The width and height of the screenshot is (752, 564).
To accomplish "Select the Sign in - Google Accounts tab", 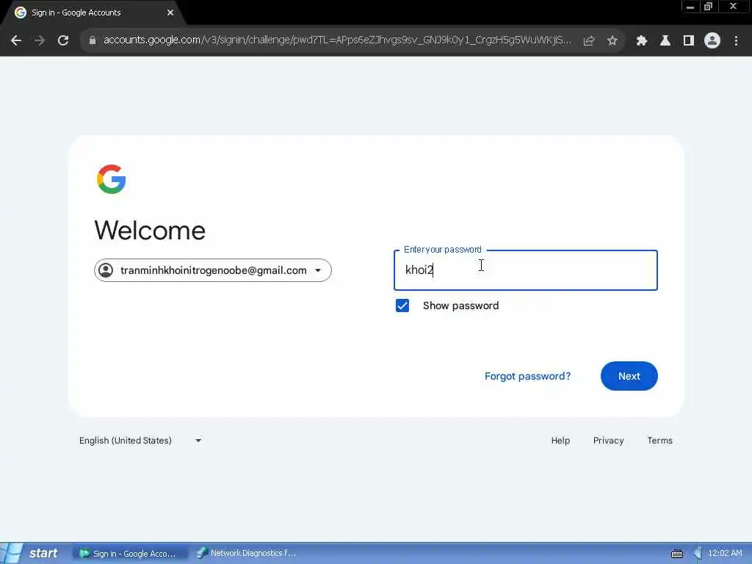I will [91, 13].
